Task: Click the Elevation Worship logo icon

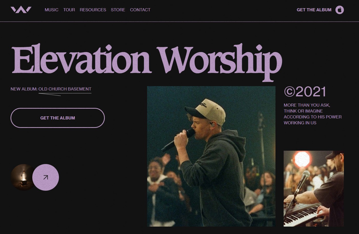Action: 21,10
